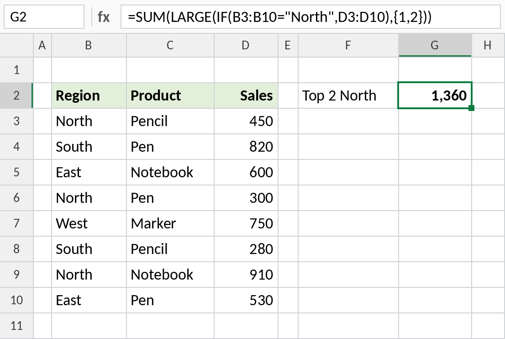Click the cell showing 1,360
Viewport: 505px width, 339px height.
(435, 95)
